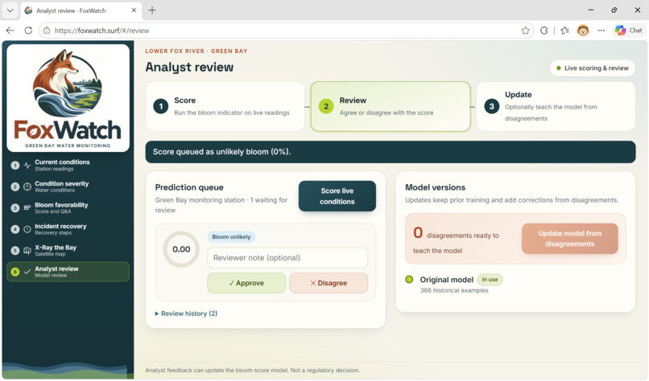This screenshot has height=381, width=649.
Task: Navigate to X-Ray the Bay satellite map
Action: click(x=68, y=251)
